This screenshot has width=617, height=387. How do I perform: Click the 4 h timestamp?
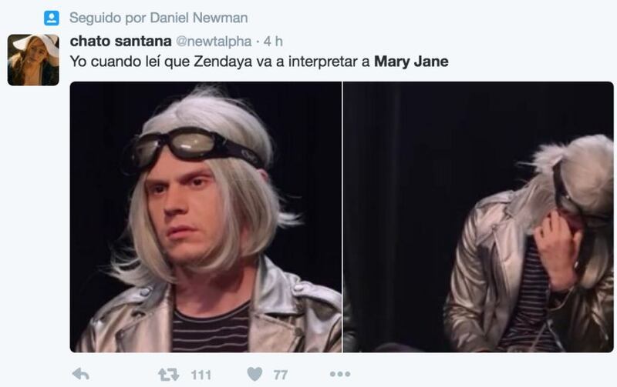click(x=273, y=42)
